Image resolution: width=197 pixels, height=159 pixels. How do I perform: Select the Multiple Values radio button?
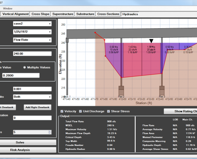point(25,67)
